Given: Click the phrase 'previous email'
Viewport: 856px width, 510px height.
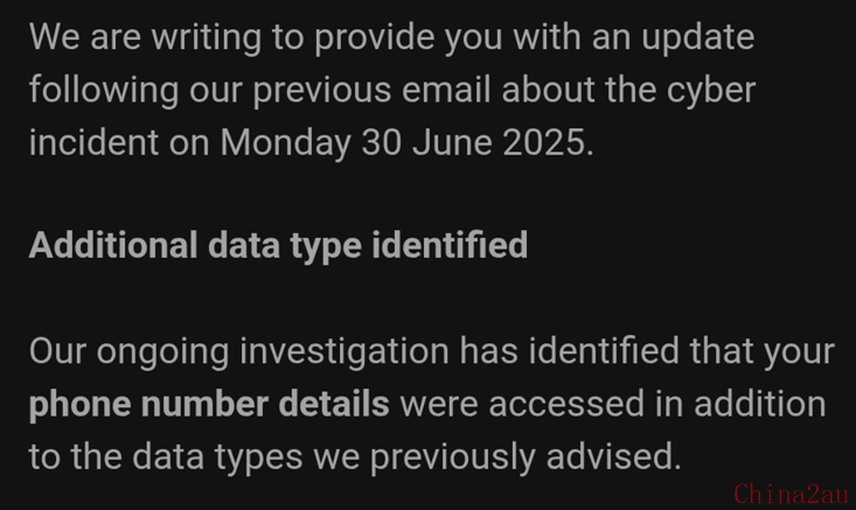Looking at the screenshot, I should (x=372, y=90).
